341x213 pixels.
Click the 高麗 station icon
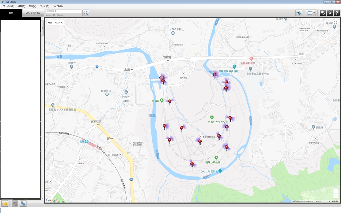(86, 142)
